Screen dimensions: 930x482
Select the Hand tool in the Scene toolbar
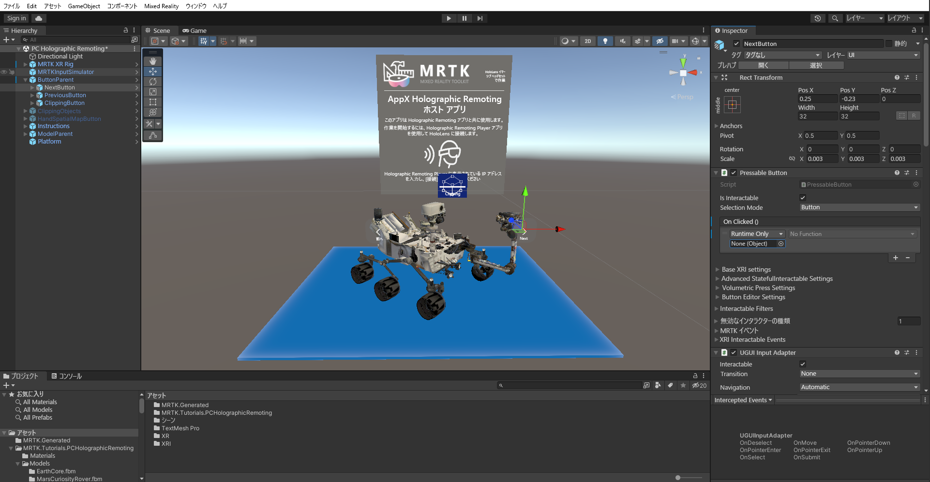pyautogui.click(x=152, y=61)
